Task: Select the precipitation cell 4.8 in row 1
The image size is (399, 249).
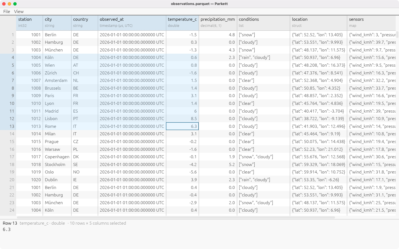Action: 218,35
